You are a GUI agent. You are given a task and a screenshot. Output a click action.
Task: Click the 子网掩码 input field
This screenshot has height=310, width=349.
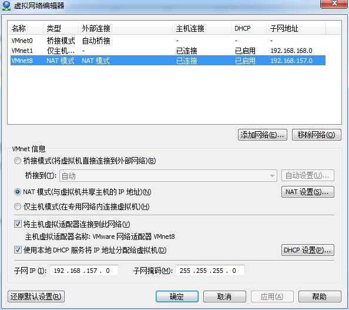210,271
